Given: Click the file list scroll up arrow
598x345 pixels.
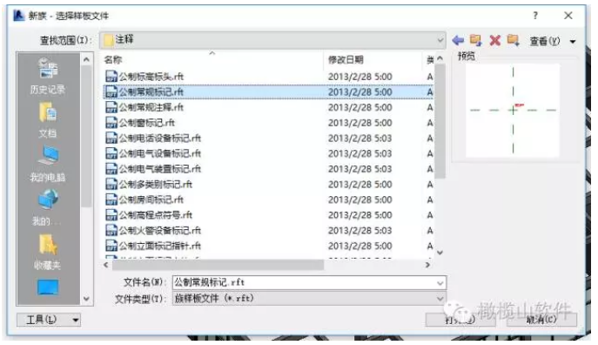Looking at the screenshot, I should click(x=440, y=58).
